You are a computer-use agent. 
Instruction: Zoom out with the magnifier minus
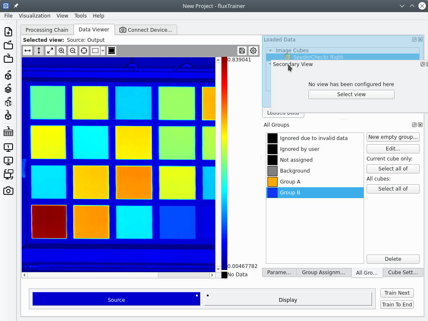pyautogui.click(x=73, y=51)
